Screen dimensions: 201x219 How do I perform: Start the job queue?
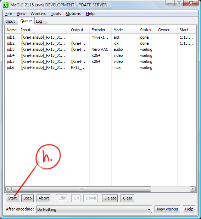pyautogui.click(x=12, y=198)
